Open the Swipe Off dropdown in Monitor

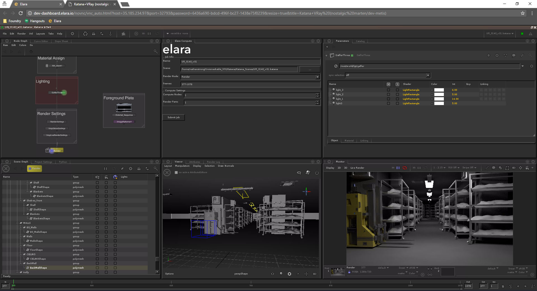pyautogui.click(x=469, y=168)
